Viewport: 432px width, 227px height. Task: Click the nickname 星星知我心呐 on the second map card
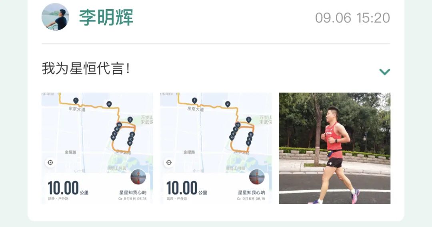(x=252, y=192)
